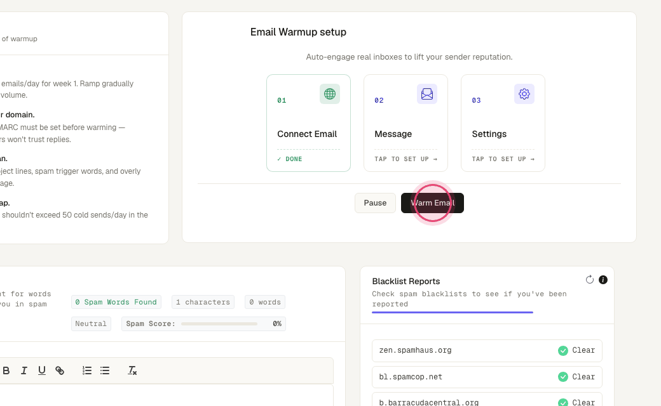Select the bl.spamcop.net blacklist row
Screen dimensions: 661x406
(x=487, y=377)
